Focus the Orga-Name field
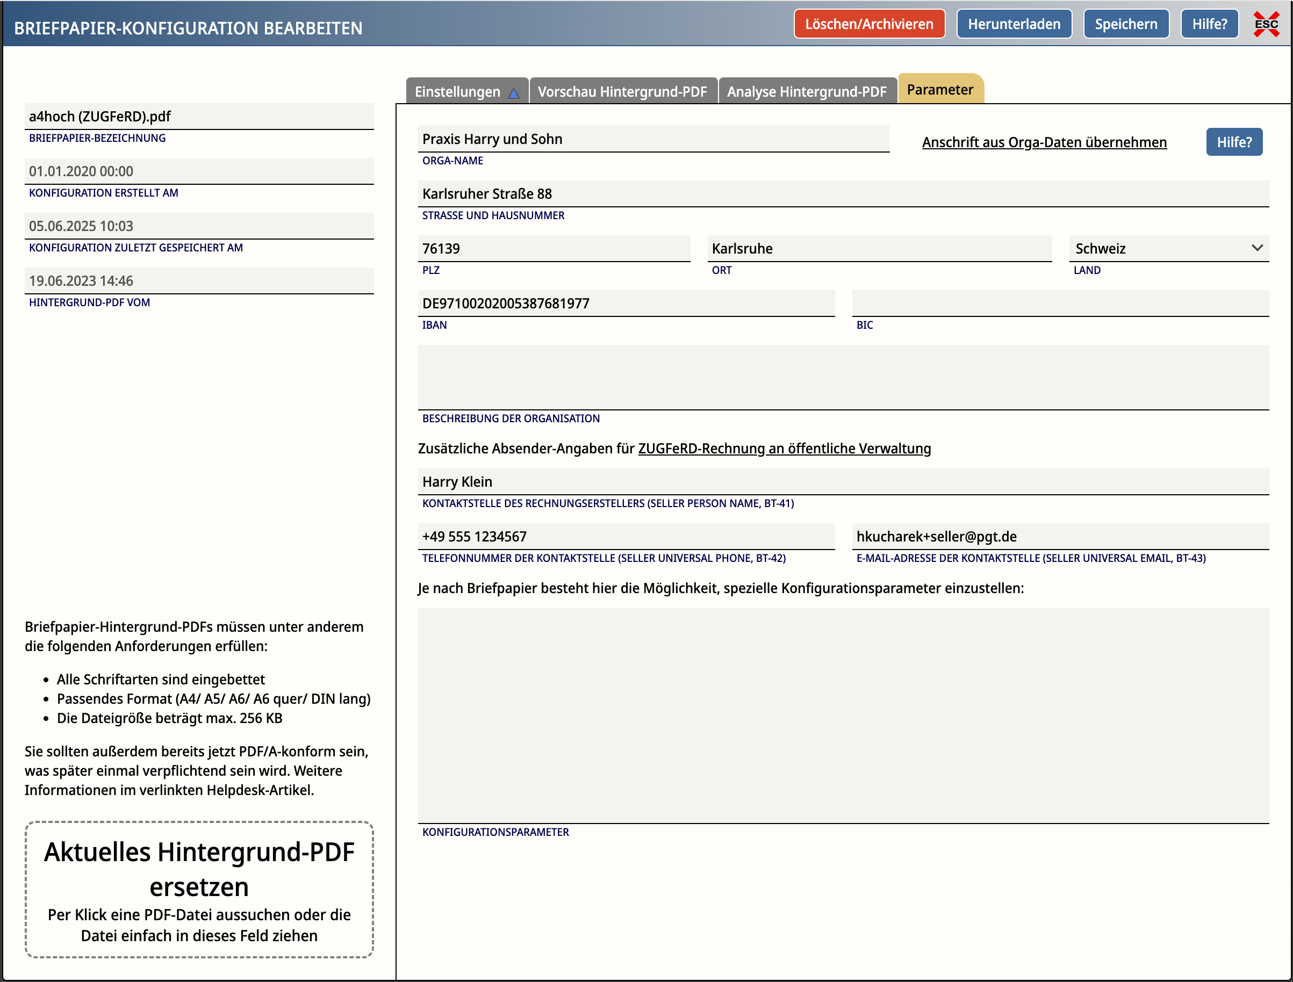Viewport: 1293px width, 982px height. [x=653, y=139]
